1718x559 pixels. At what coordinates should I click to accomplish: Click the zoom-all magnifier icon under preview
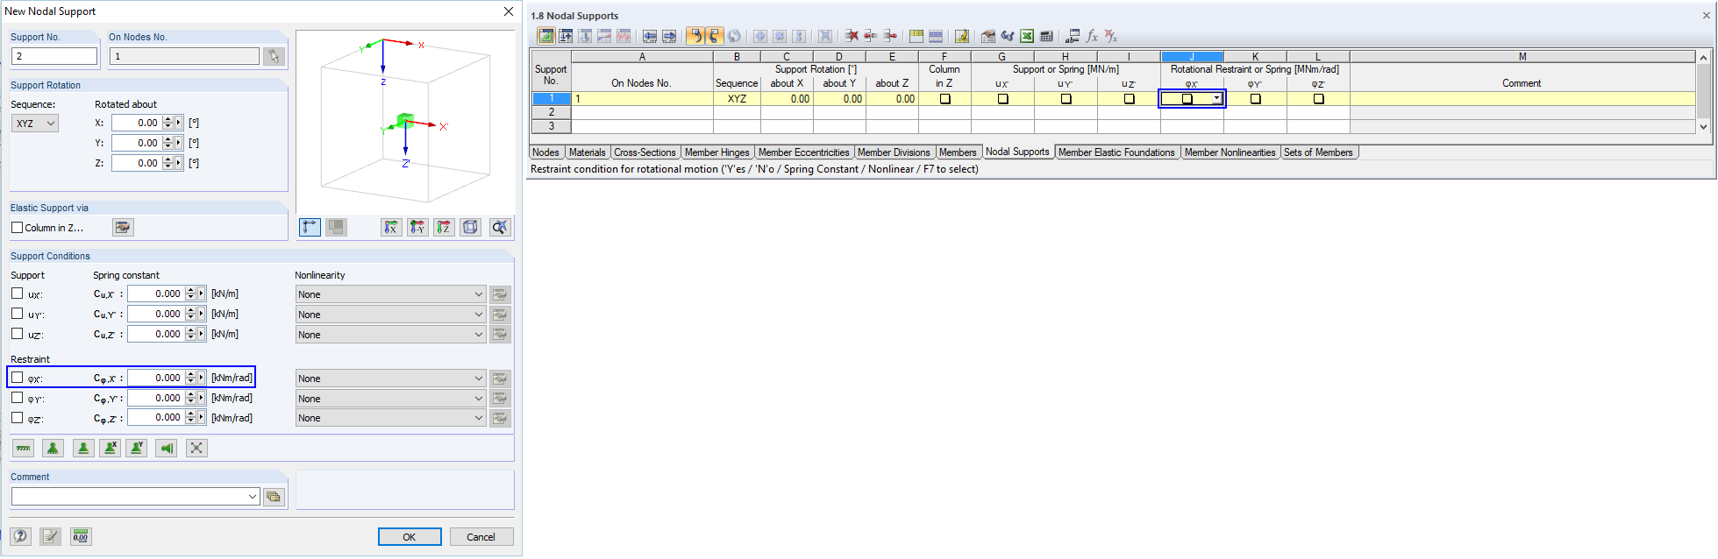(499, 227)
